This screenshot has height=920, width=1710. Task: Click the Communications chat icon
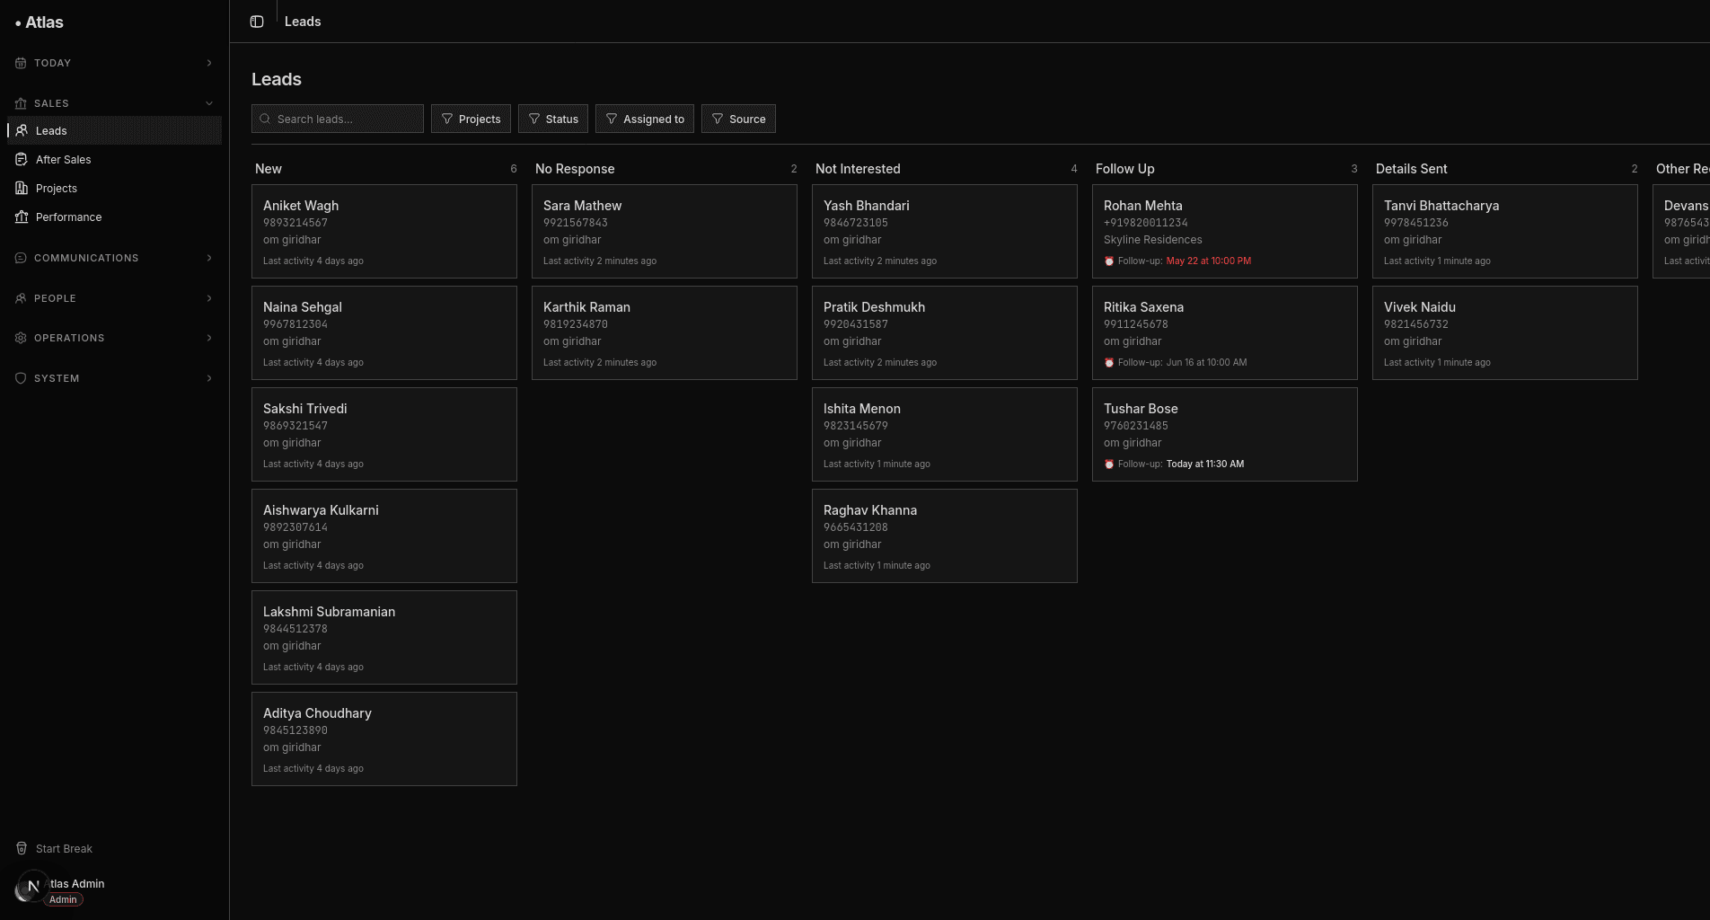pyautogui.click(x=21, y=258)
